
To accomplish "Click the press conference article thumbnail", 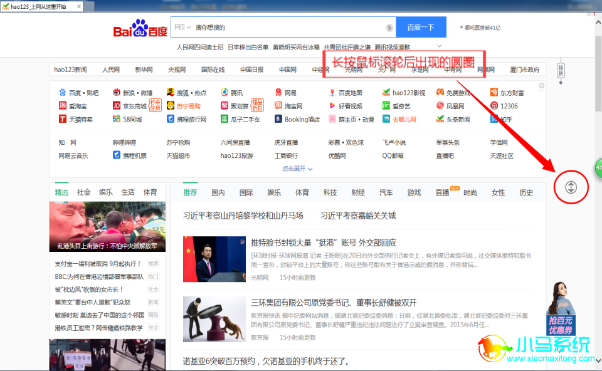I will (x=214, y=259).
